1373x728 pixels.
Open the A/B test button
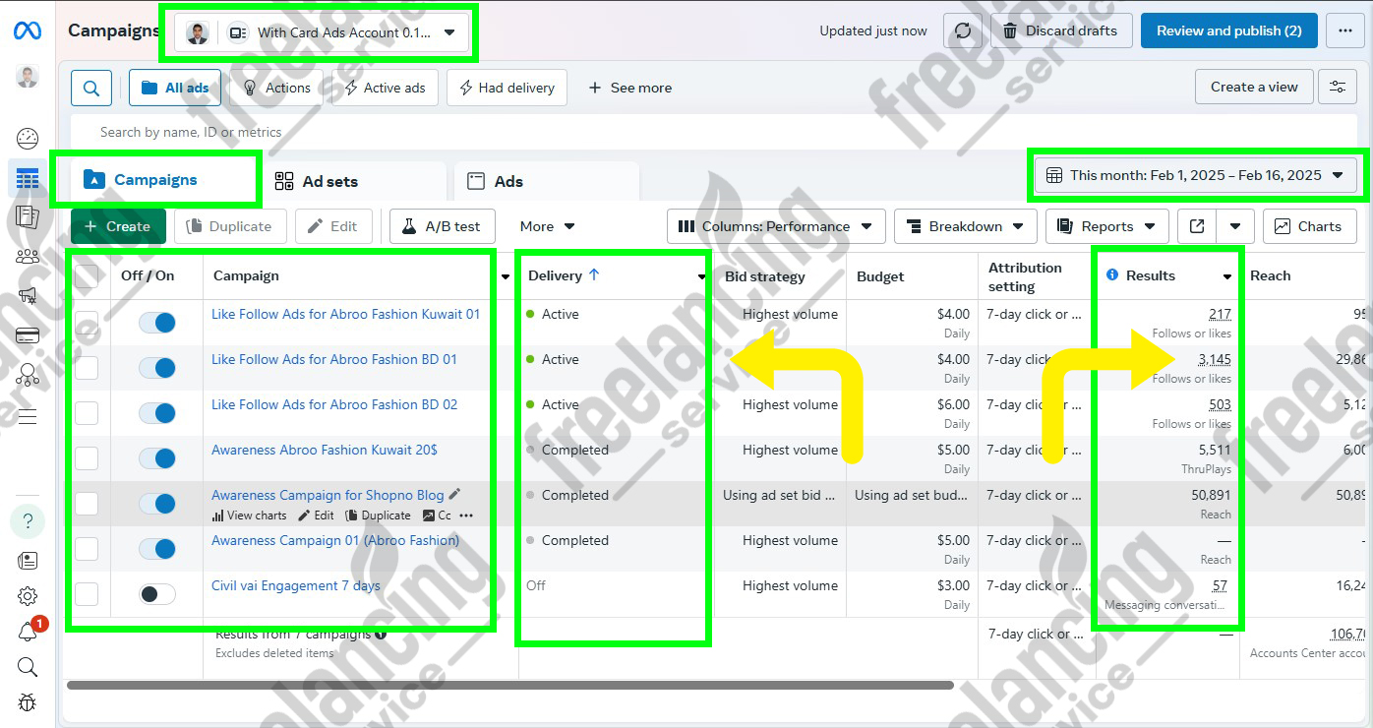pyautogui.click(x=442, y=226)
